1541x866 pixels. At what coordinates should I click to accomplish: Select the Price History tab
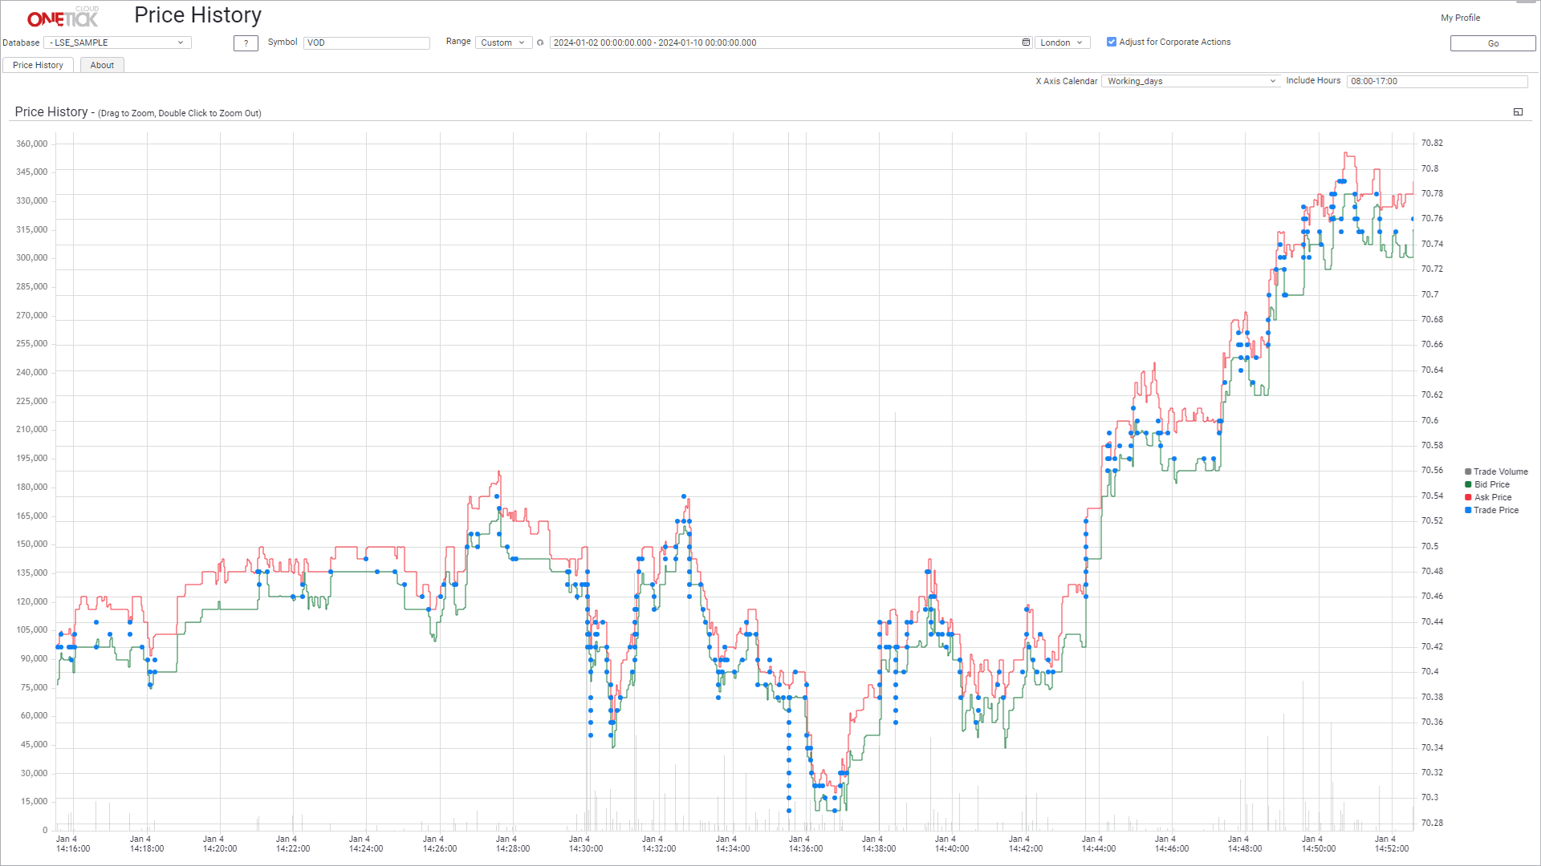pyautogui.click(x=38, y=65)
